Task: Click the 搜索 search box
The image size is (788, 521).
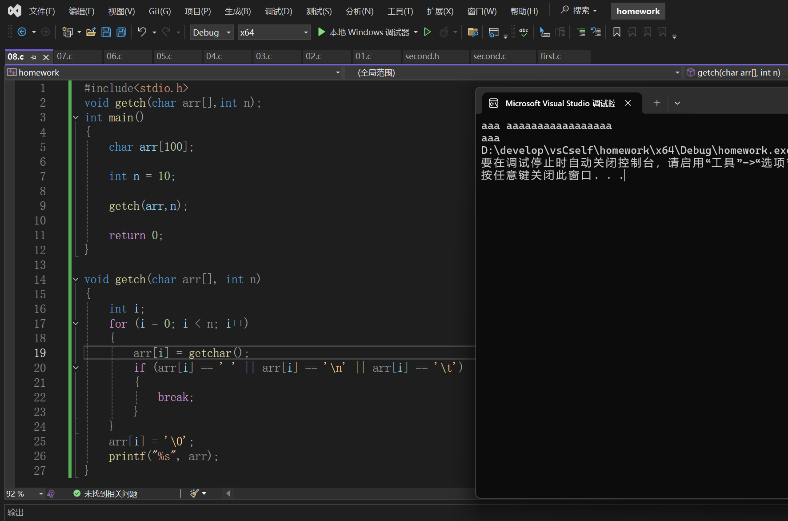Action: click(579, 11)
